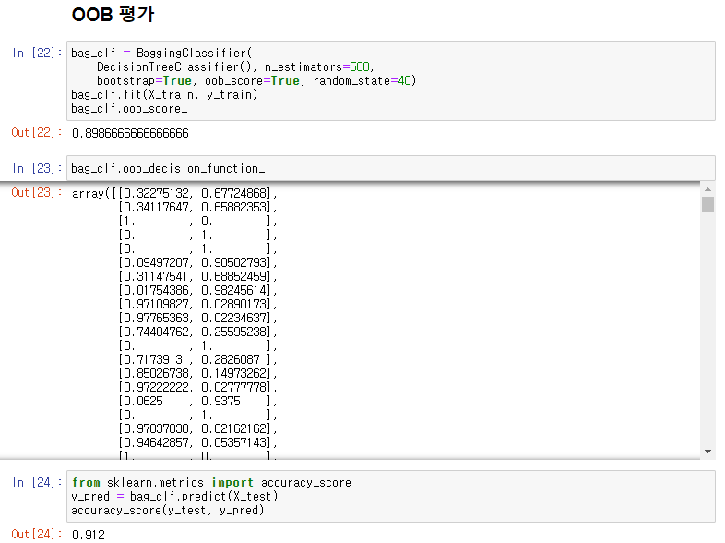The image size is (725, 543).
Task: Click the from sklearn.metrics import line
Action: coord(211,482)
